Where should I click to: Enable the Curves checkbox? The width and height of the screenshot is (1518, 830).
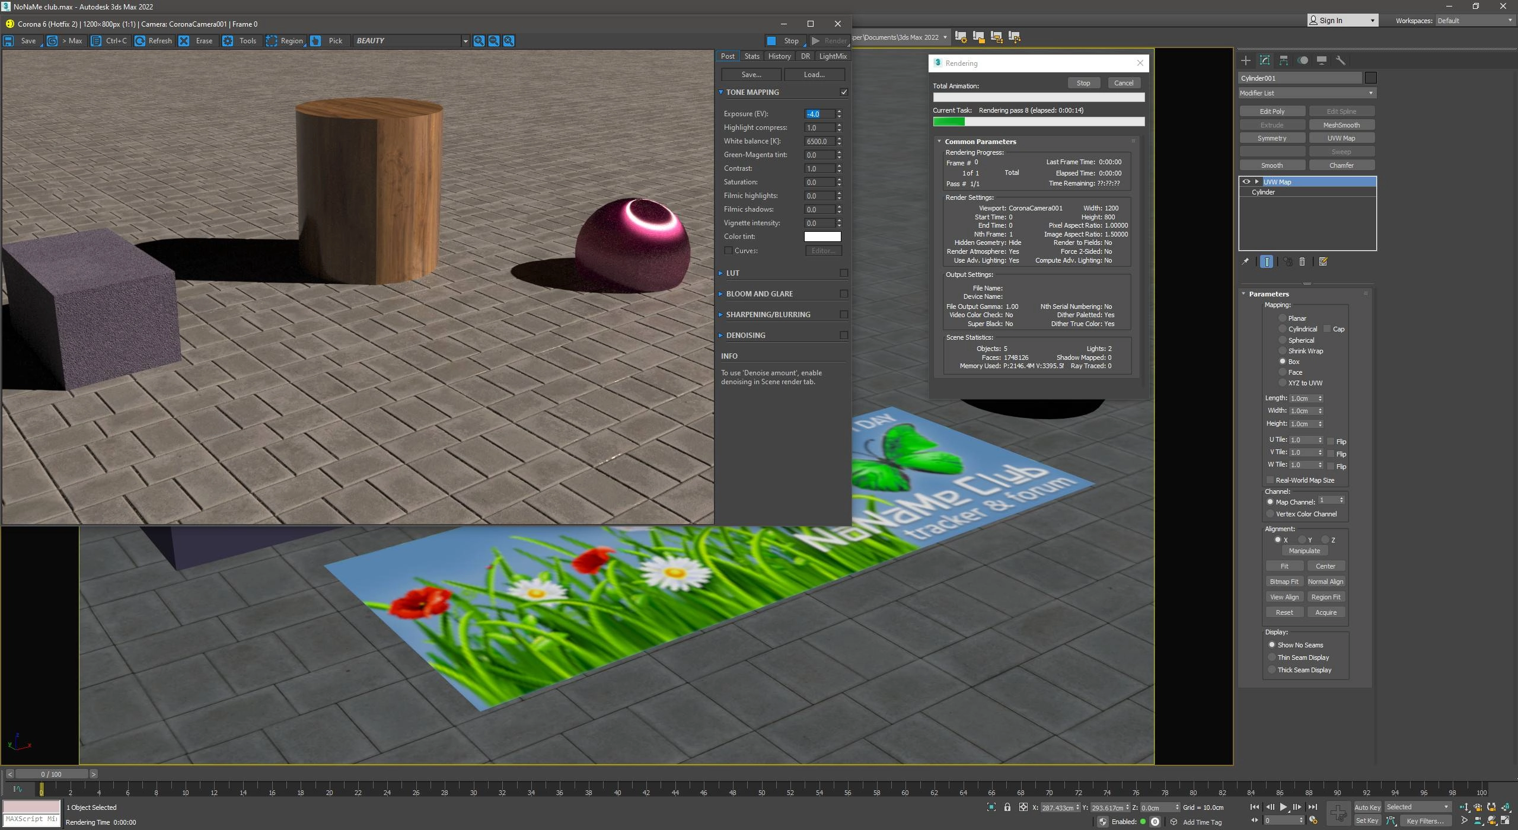point(728,250)
